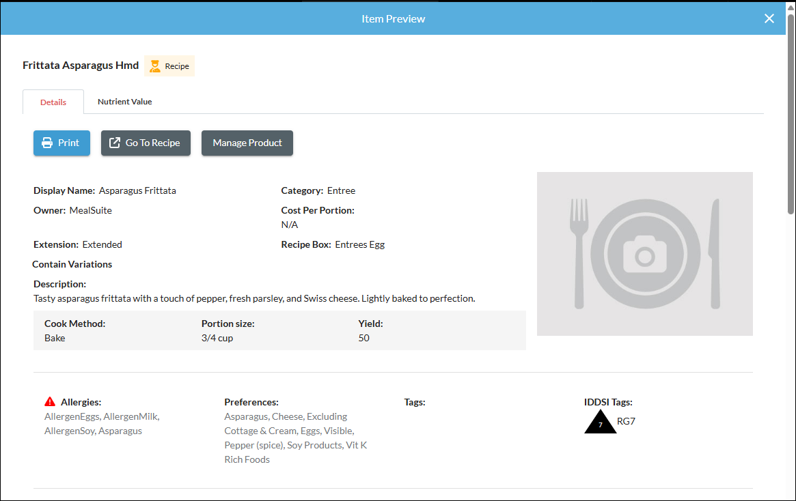The width and height of the screenshot is (796, 501).
Task: Click the Soy Products preference
Action: click(x=314, y=444)
